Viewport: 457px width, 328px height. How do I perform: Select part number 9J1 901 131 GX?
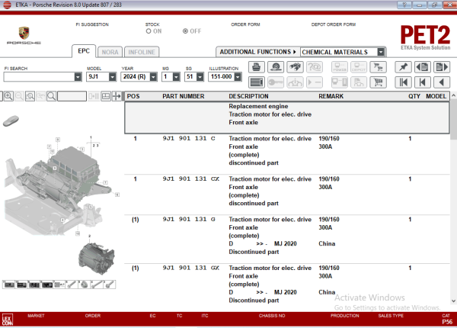click(191, 268)
